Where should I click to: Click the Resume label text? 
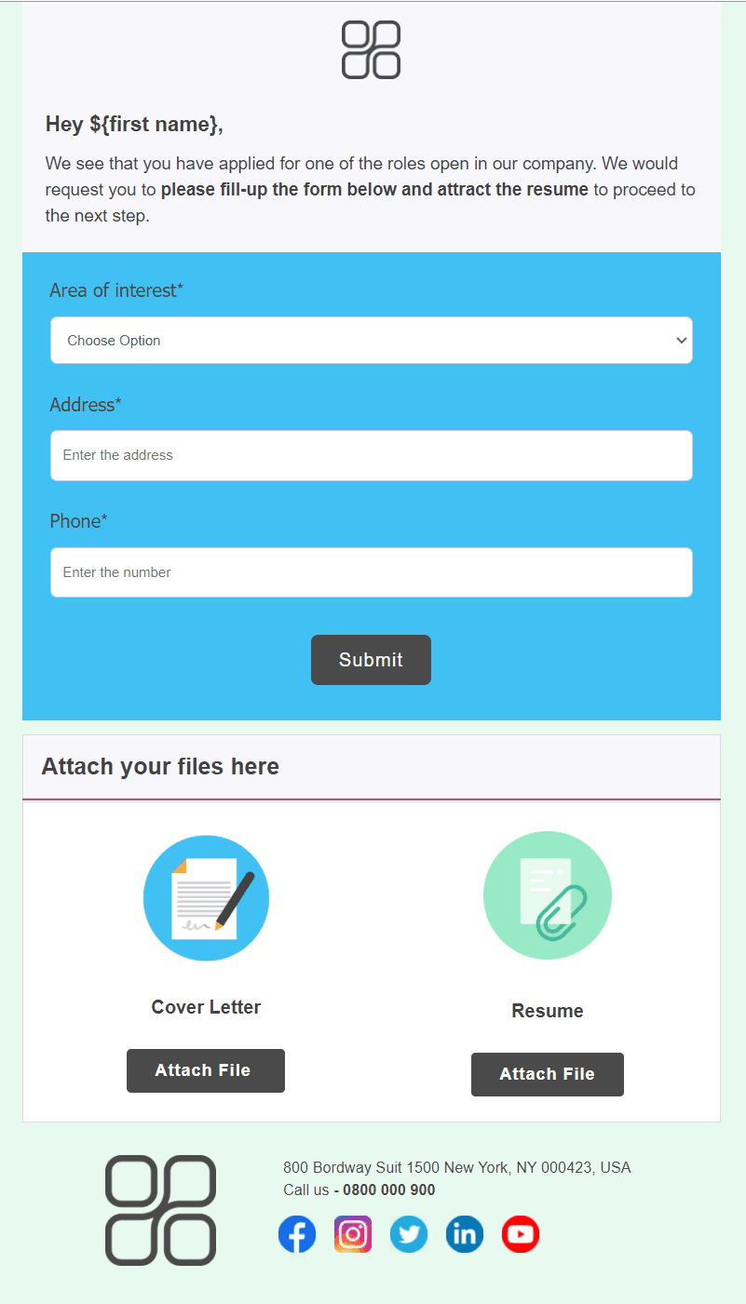click(548, 1011)
